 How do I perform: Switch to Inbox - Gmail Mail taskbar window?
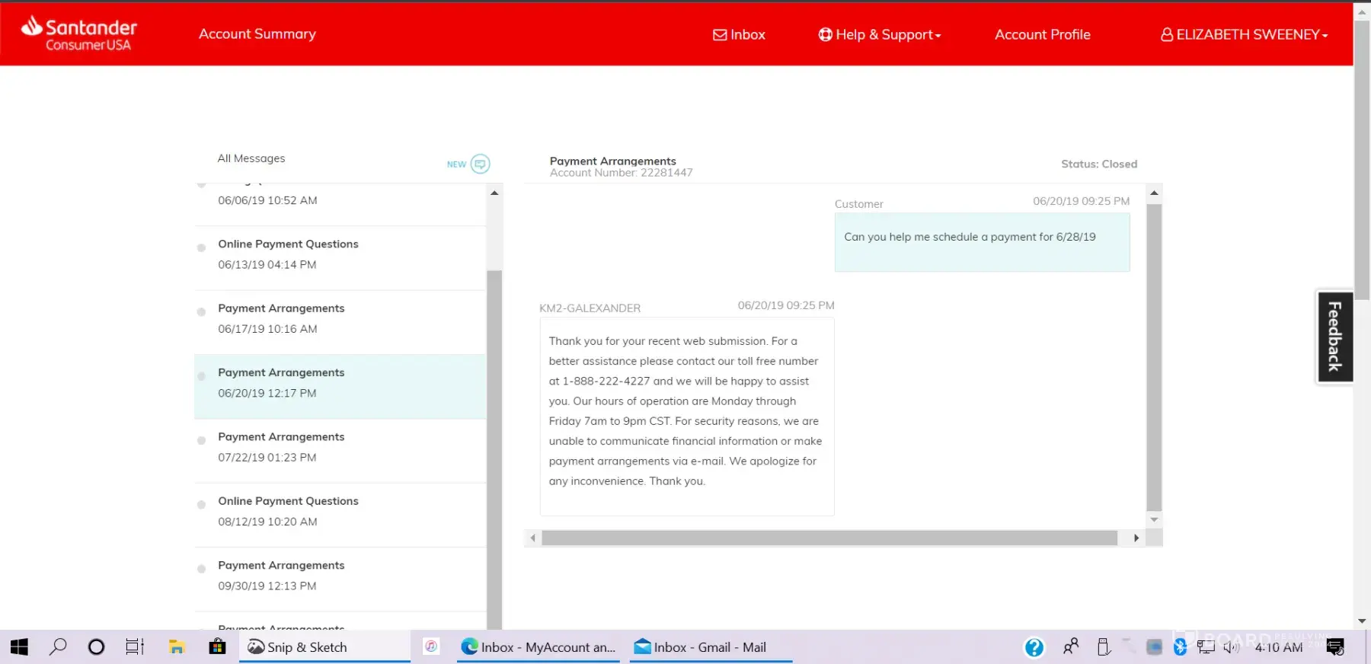pos(710,647)
